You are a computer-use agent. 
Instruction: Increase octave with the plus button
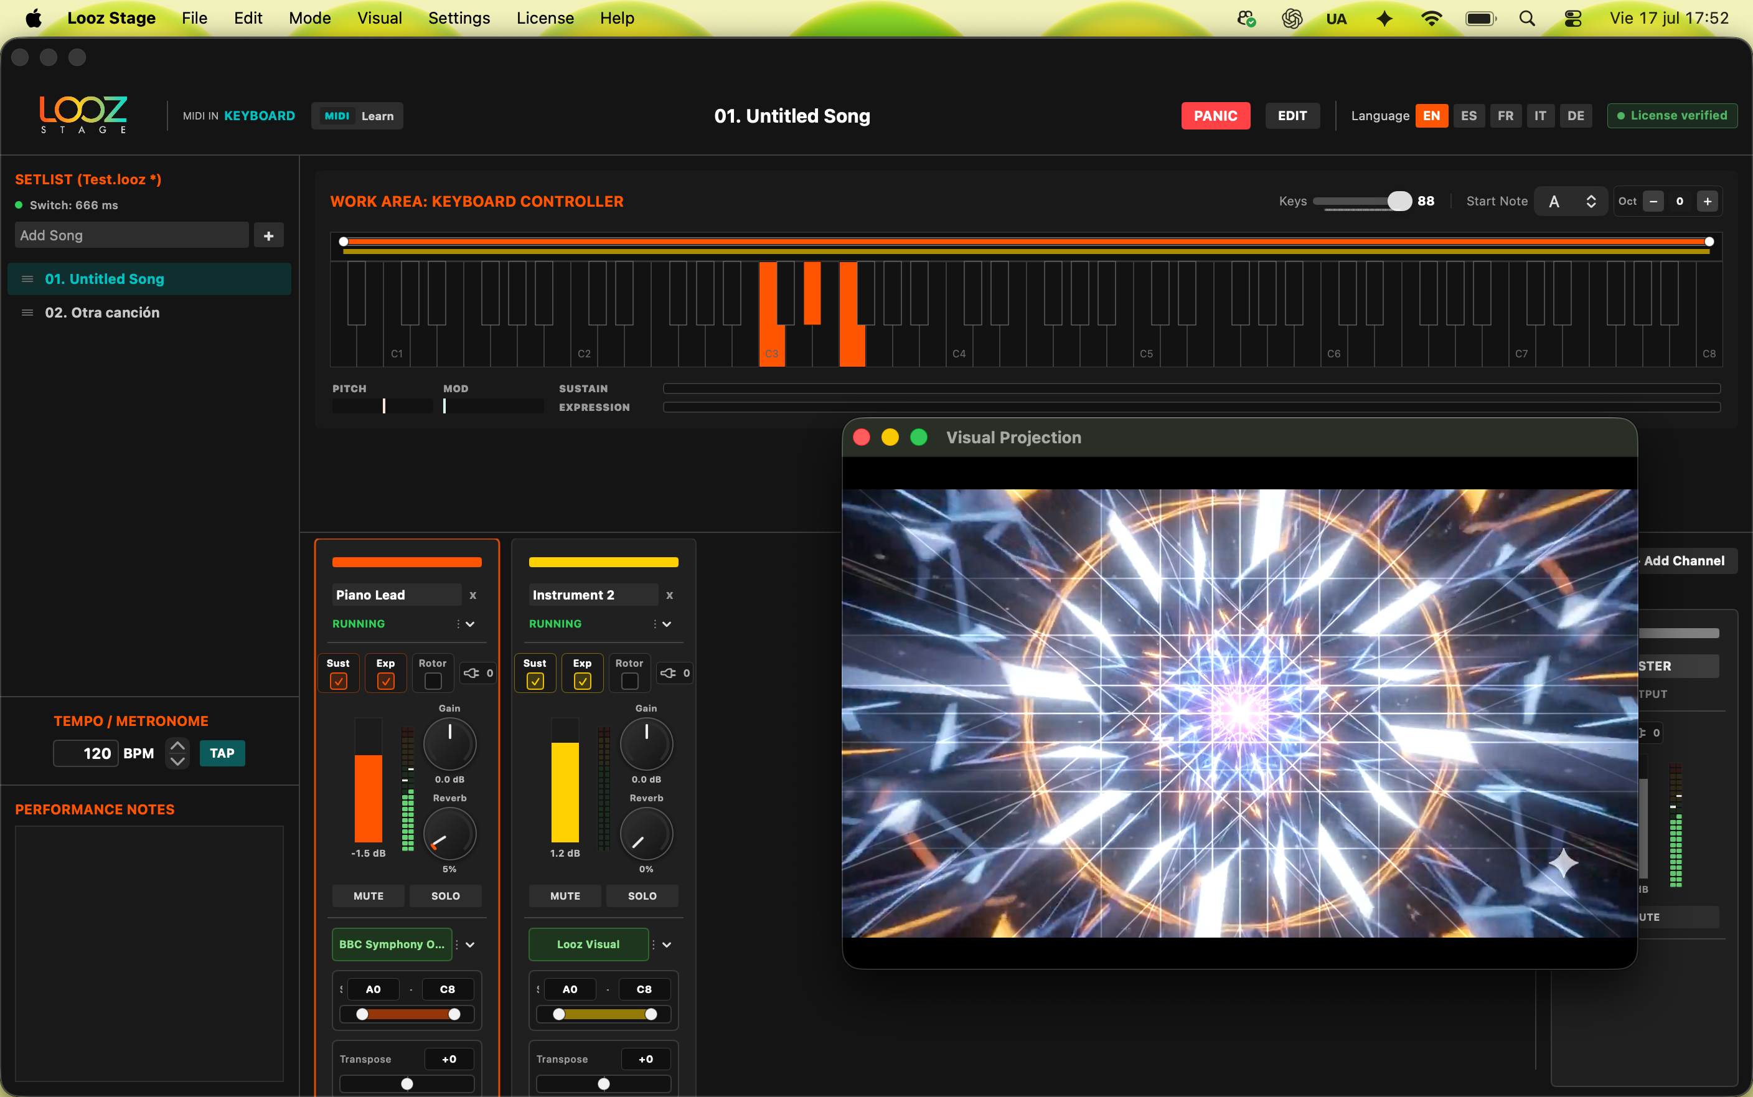coord(1708,202)
